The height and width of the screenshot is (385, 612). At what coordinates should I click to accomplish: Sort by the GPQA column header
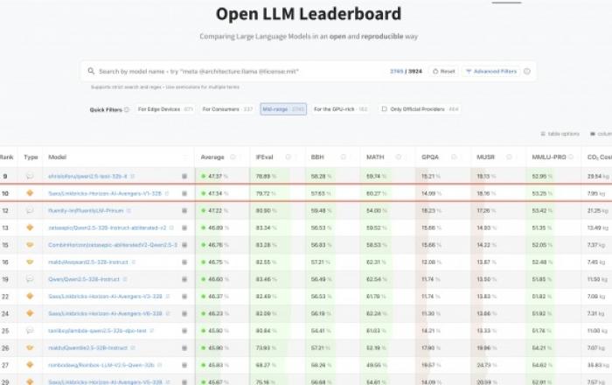pos(430,157)
